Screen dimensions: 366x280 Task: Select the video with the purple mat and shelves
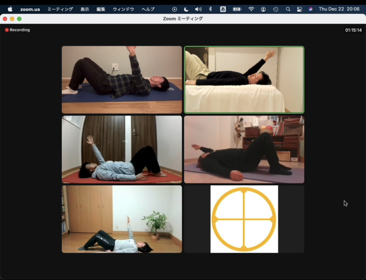coord(244,150)
